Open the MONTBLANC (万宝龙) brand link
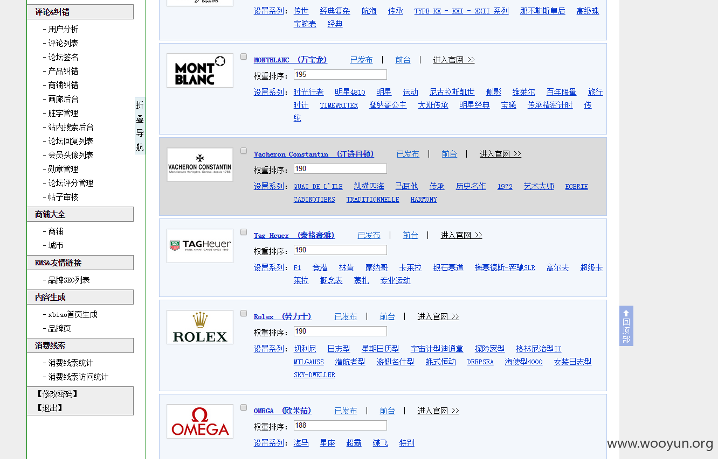The image size is (718, 459). 291,60
